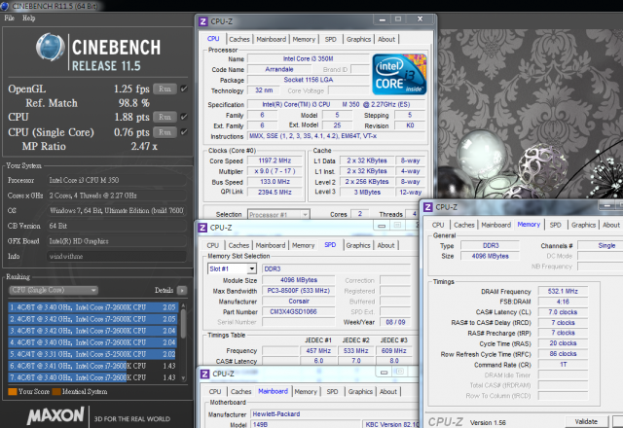Select SPD tab in top CPU-Z window
The image size is (623, 428).
tap(330, 39)
